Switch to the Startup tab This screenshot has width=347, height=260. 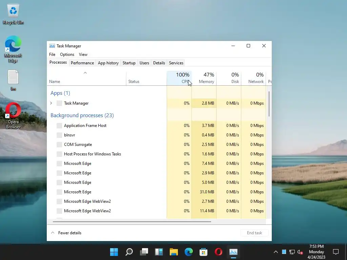(x=129, y=63)
